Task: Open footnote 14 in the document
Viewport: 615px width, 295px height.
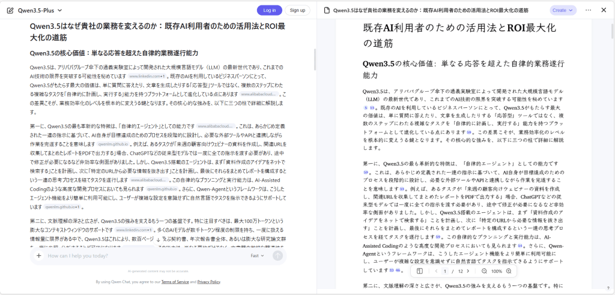Action: coord(520,246)
